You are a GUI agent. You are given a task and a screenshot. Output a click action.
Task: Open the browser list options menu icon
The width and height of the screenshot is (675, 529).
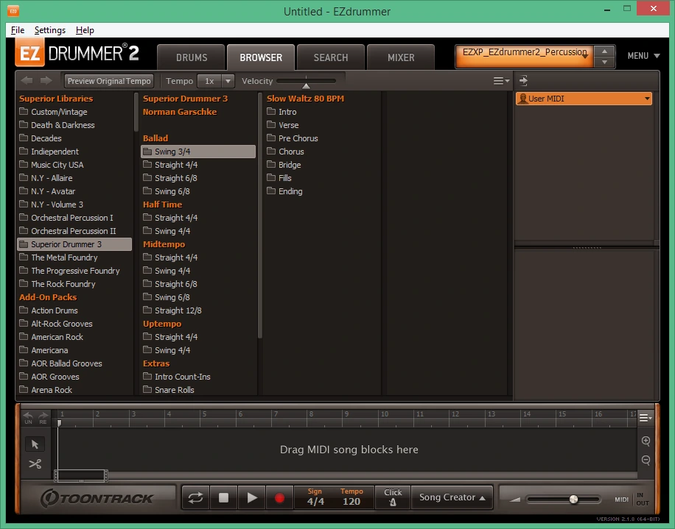tap(501, 81)
